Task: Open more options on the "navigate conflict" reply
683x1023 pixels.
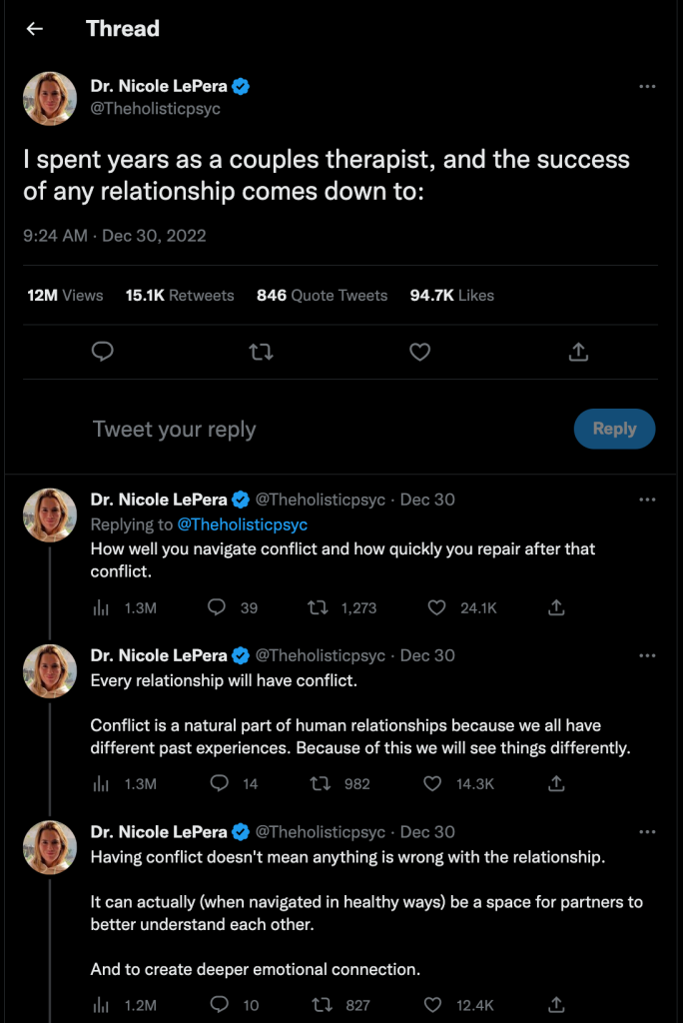Action: pyautogui.click(x=647, y=499)
